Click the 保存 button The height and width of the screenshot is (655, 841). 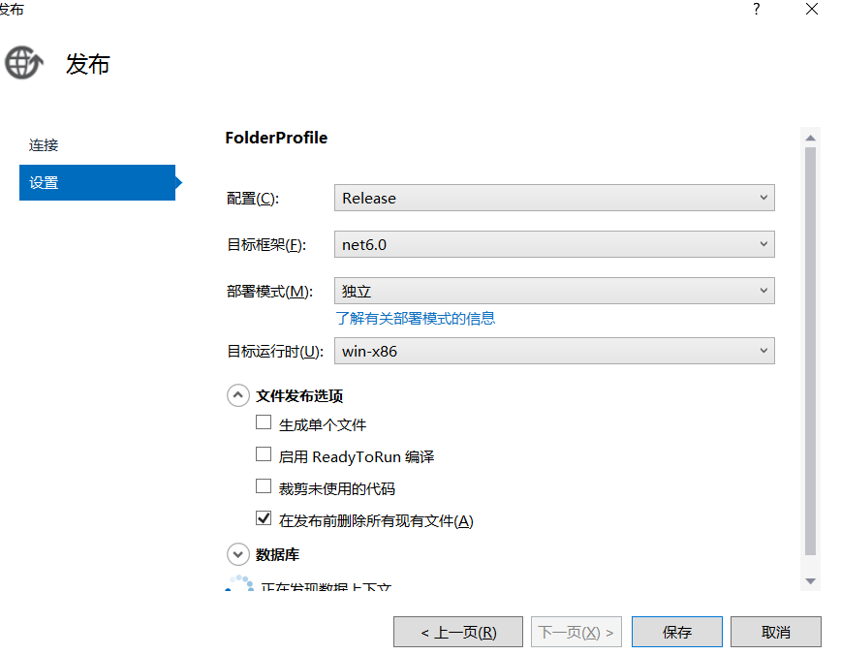(x=676, y=632)
